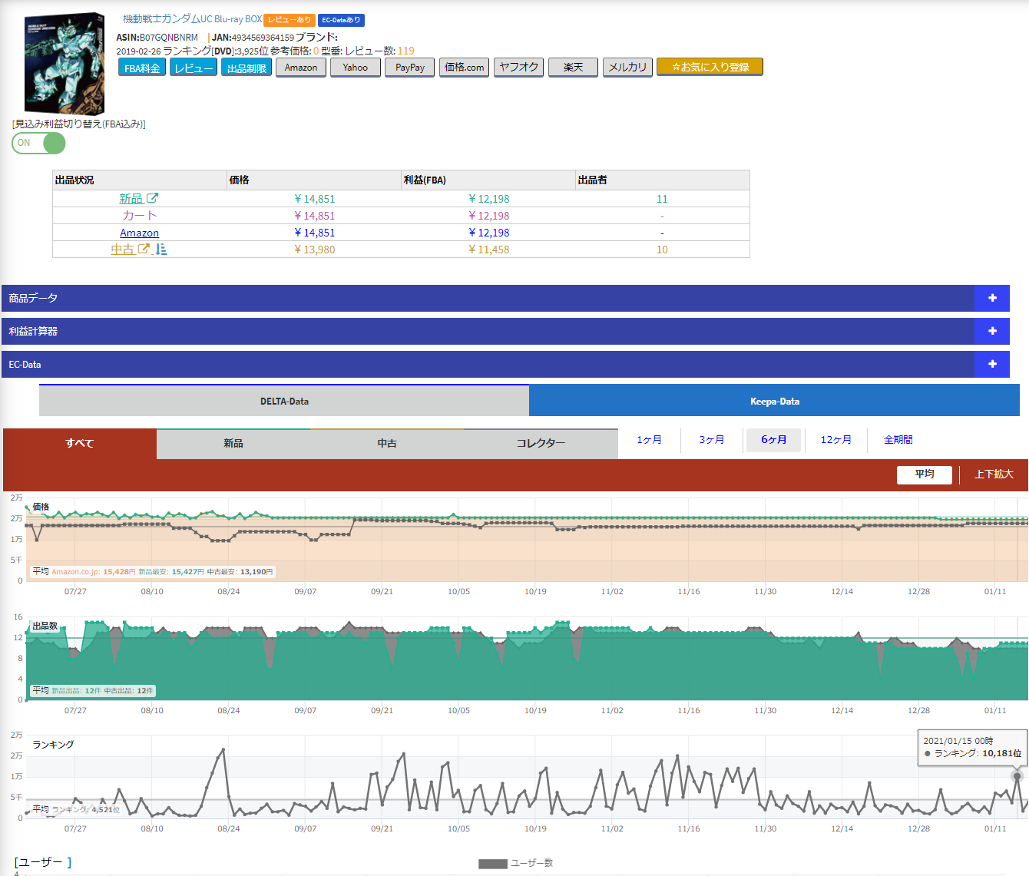
Task: Open メルカリ search button
Action: click(x=628, y=68)
